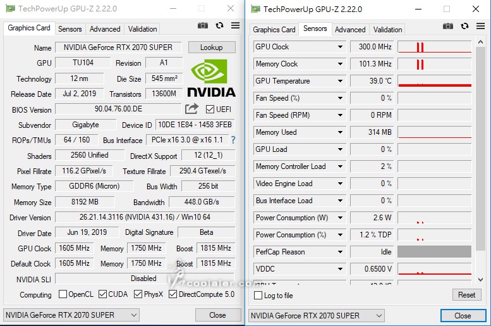Open the Fan Speed (%) sensor dropdown

point(340,98)
